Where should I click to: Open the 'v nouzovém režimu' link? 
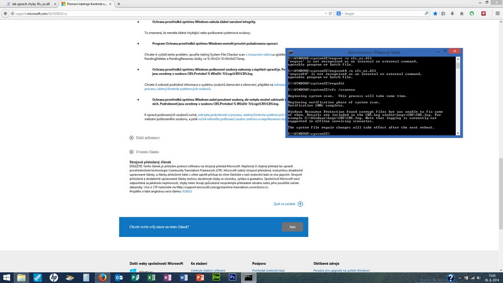coord(259,55)
